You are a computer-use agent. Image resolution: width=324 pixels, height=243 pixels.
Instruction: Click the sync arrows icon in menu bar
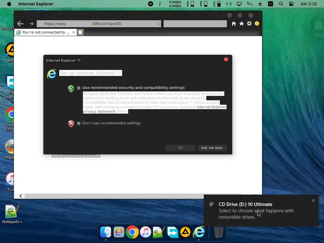[160, 4]
